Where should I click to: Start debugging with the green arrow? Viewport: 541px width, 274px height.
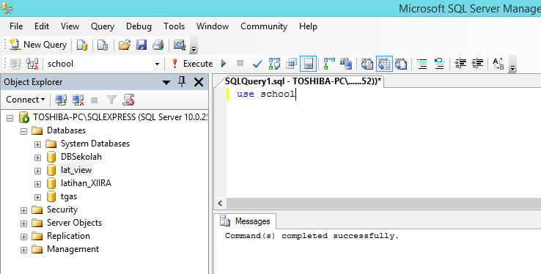coord(224,64)
